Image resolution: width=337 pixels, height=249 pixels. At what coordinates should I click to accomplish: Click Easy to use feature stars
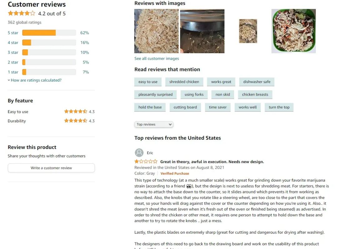76,111
